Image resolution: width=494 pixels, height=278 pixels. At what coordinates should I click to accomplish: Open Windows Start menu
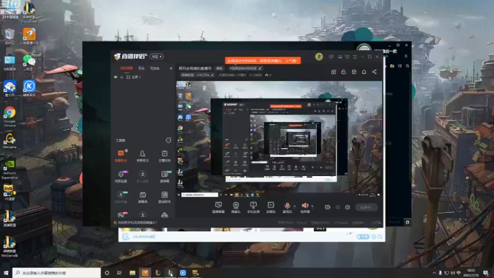coord(6,272)
